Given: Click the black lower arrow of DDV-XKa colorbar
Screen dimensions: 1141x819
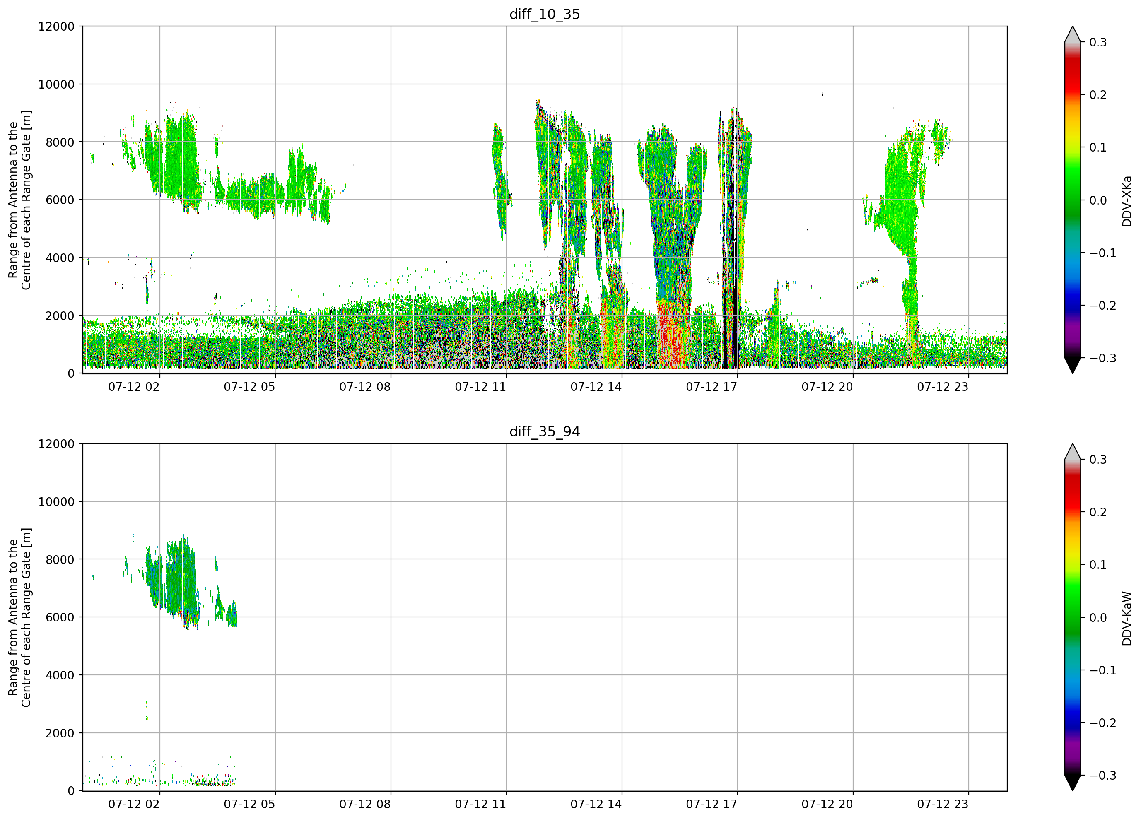Looking at the screenshot, I should 1073,366.
